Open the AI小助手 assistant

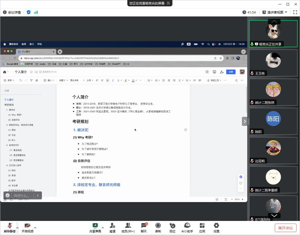[187, 228]
